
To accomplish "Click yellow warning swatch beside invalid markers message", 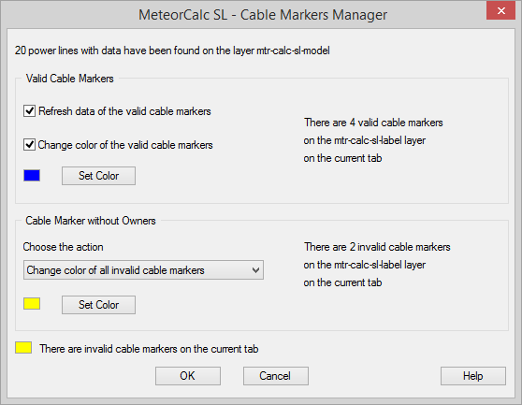I will pos(23,347).
